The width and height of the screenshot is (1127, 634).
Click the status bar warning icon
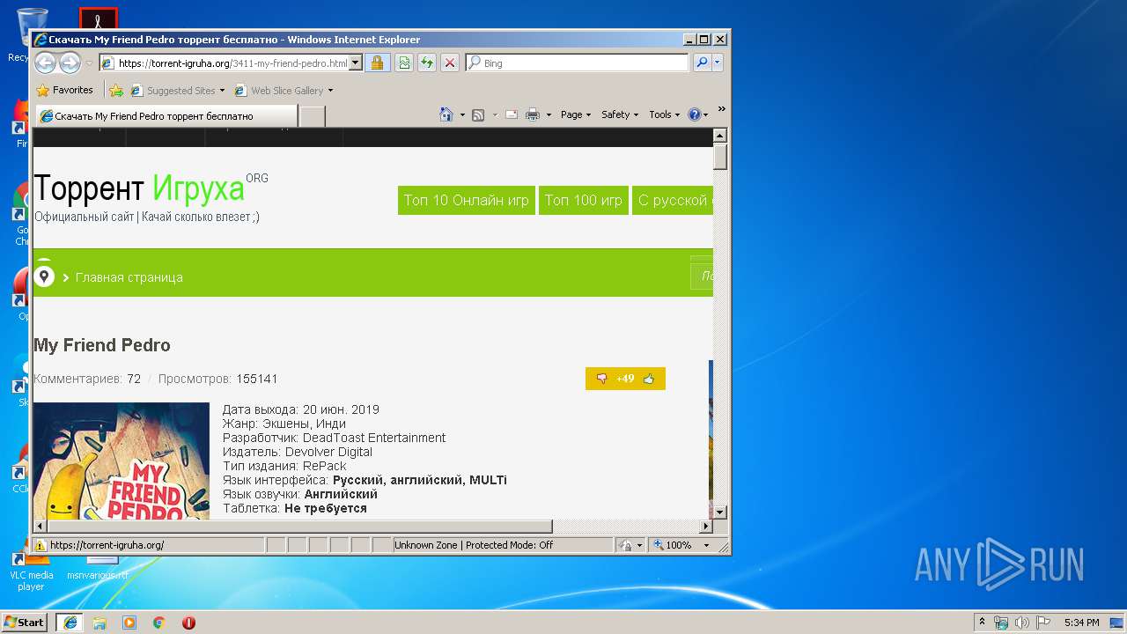tap(40, 545)
